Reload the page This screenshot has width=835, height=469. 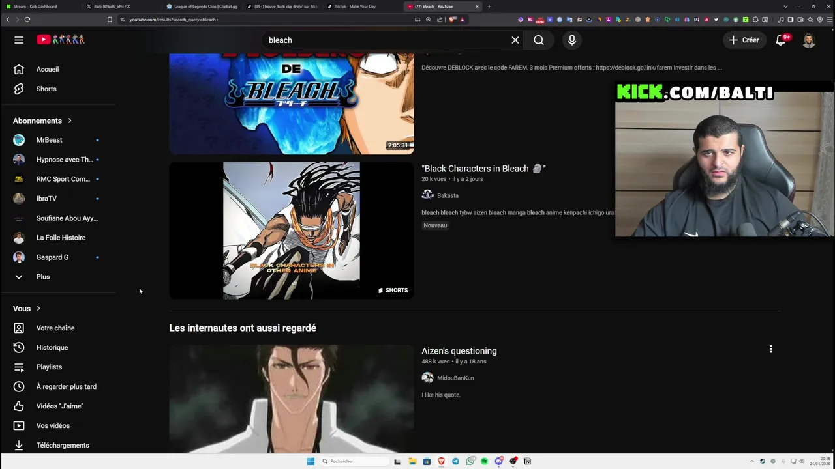[27, 20]
